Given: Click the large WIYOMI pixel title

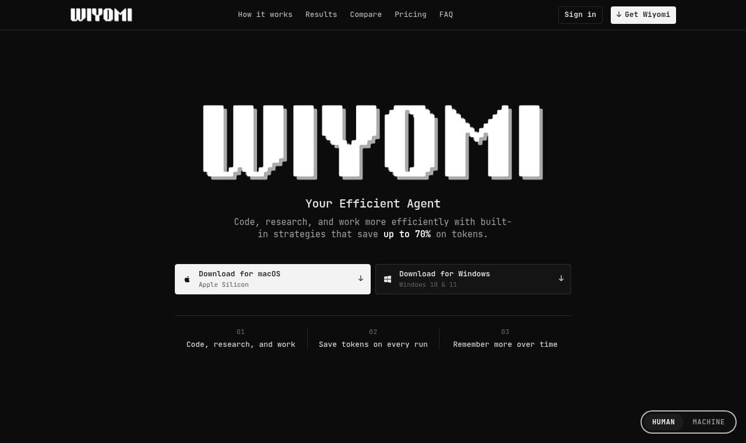Looking at the screenshot, I should click(373, 142).
